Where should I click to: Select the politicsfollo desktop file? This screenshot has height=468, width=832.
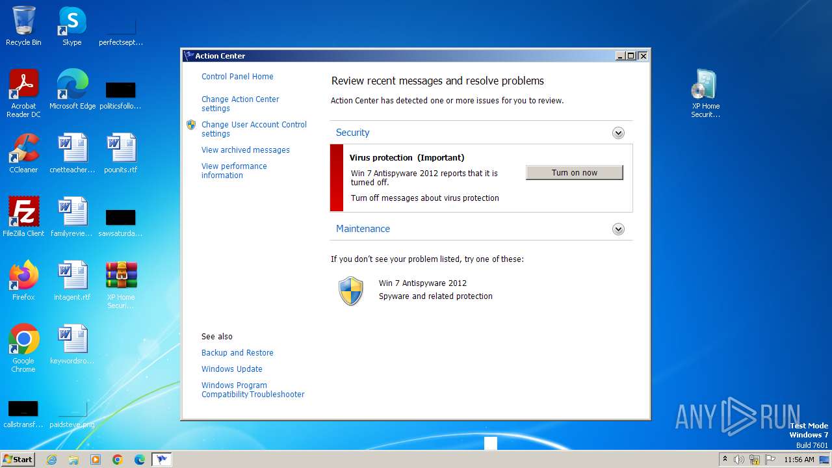121,95
